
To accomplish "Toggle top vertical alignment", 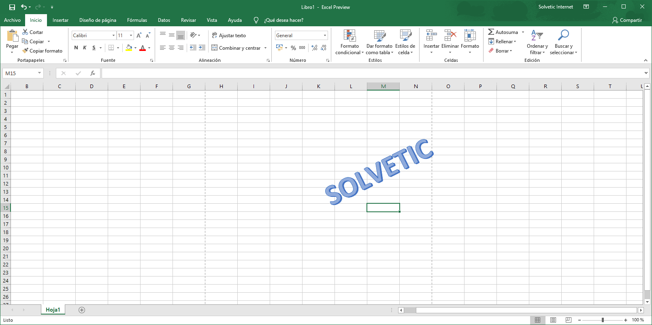I will click(x=163, y=35).
